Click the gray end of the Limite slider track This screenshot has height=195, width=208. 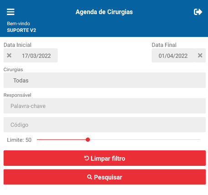pos(198,140)
